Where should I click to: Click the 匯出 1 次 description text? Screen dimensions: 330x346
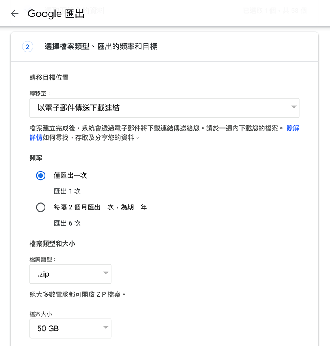point(67,191)
